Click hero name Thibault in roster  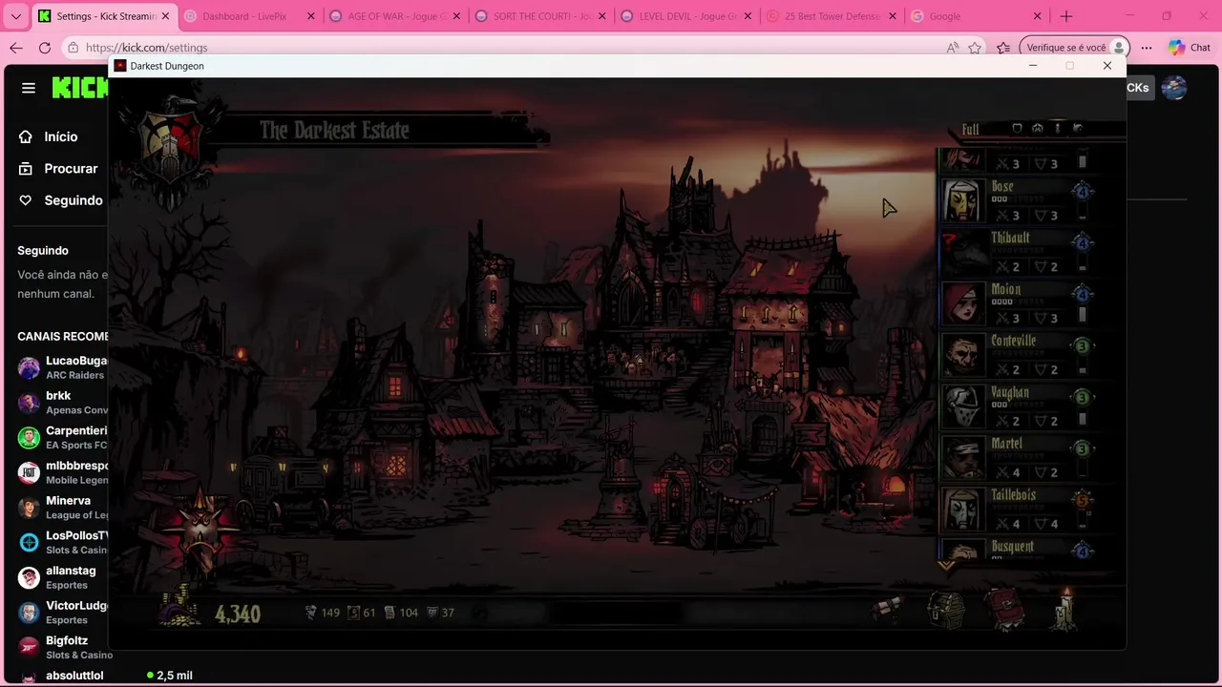click(1010, 238)
